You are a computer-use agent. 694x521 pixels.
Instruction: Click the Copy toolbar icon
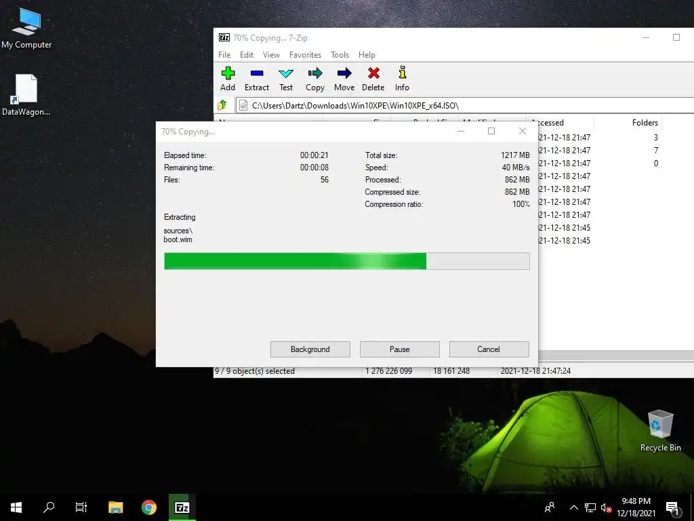tap(315, 79)
